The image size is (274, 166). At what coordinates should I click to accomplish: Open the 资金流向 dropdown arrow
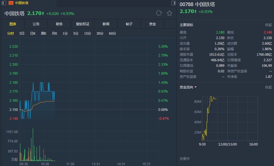click(196, 87)
